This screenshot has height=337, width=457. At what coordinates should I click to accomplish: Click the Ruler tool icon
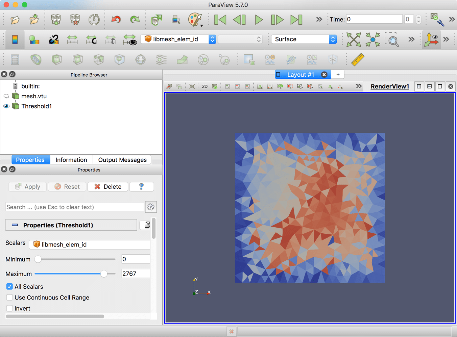(x=357, y=60)
